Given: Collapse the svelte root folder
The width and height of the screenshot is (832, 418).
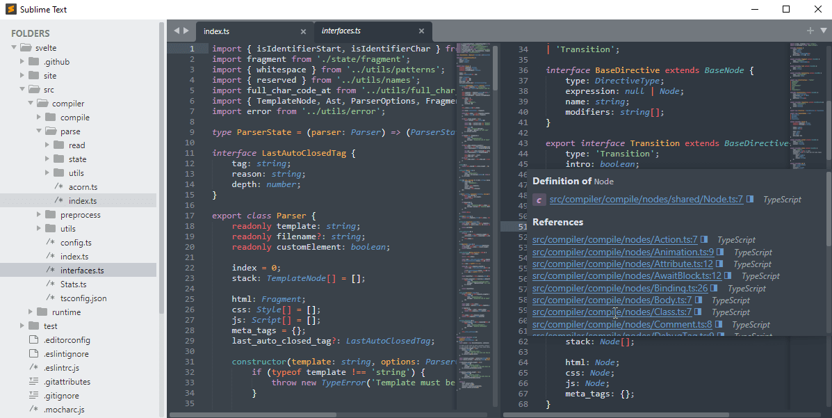Looking at the screenshot, I should (x=14, y=48).
